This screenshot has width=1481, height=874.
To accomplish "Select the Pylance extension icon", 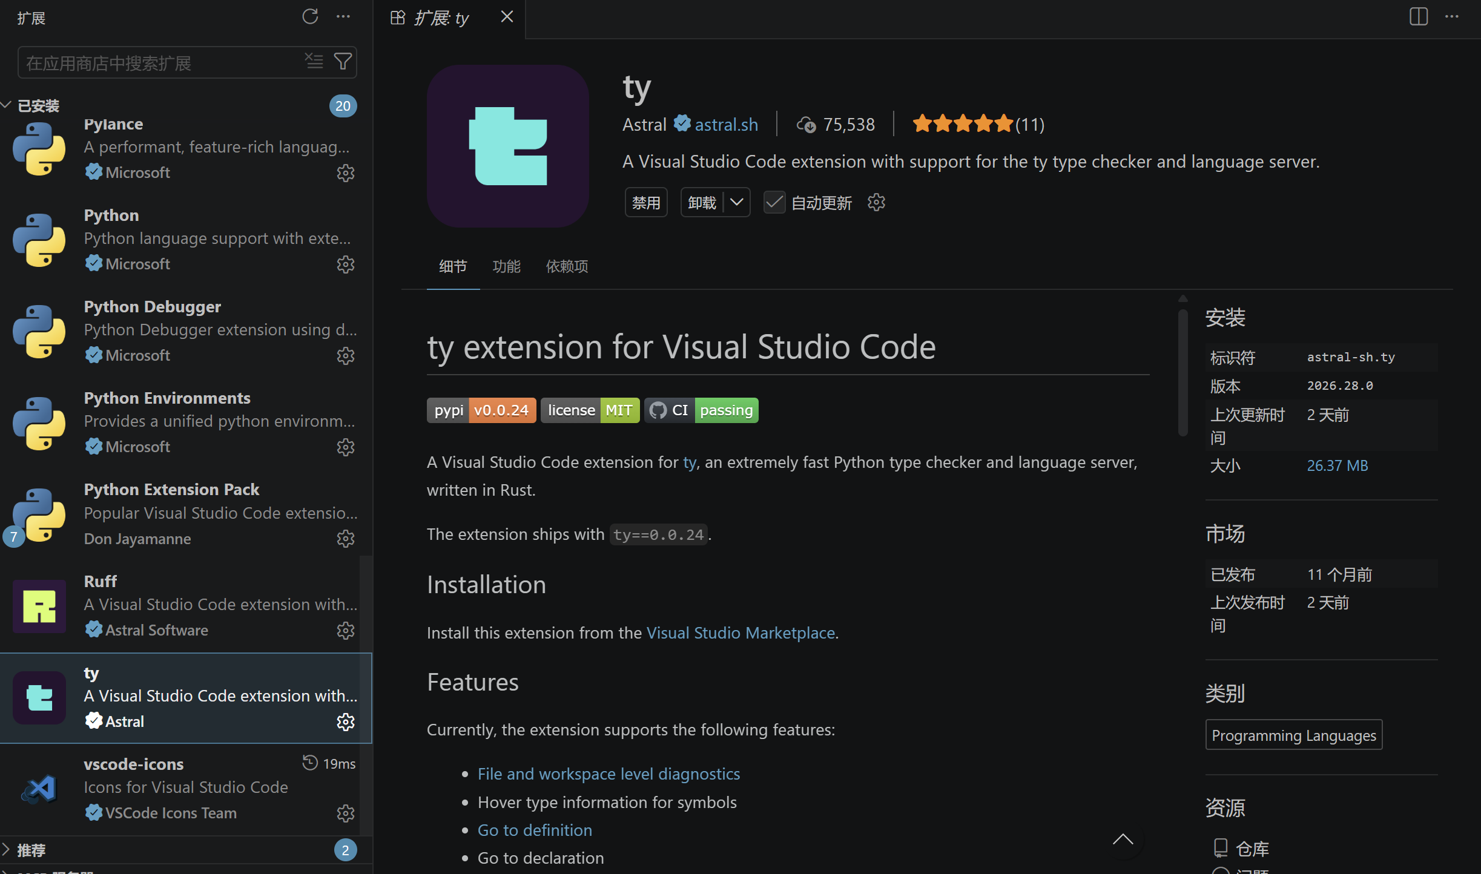I will [39, 148].
